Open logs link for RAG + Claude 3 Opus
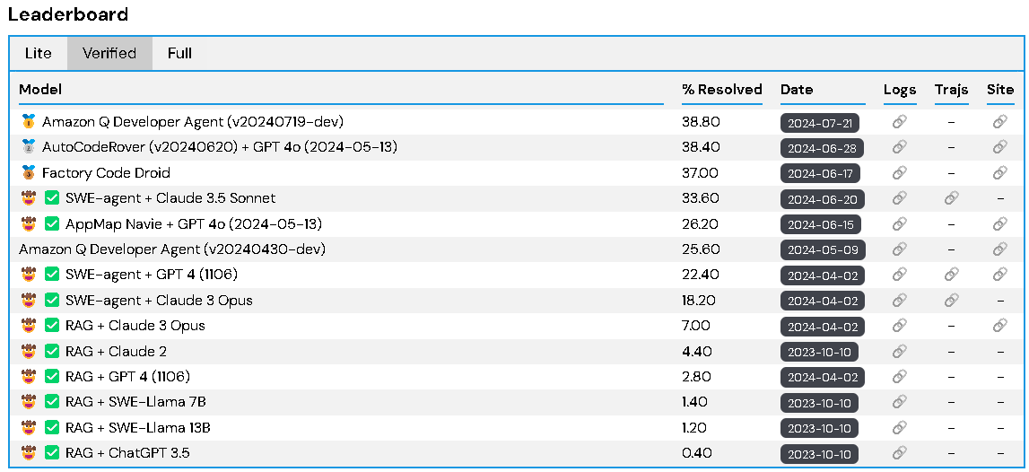 point(899,326)
